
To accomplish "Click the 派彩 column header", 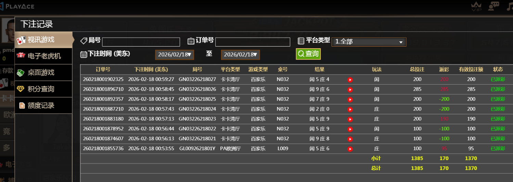I will 444,69.
